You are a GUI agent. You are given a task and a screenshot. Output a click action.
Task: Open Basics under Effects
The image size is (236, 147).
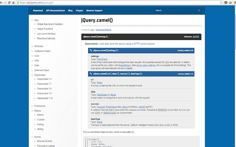tap(40, 115)
